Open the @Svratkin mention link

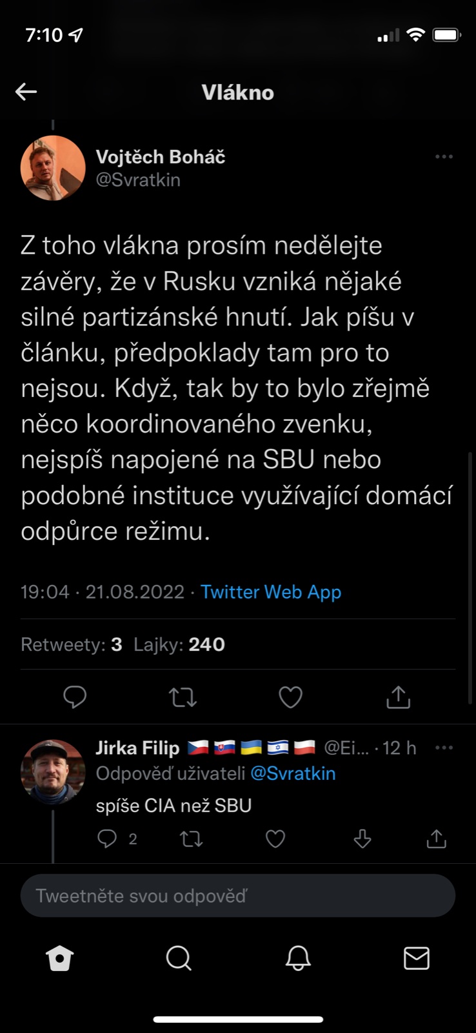[293, 773]
